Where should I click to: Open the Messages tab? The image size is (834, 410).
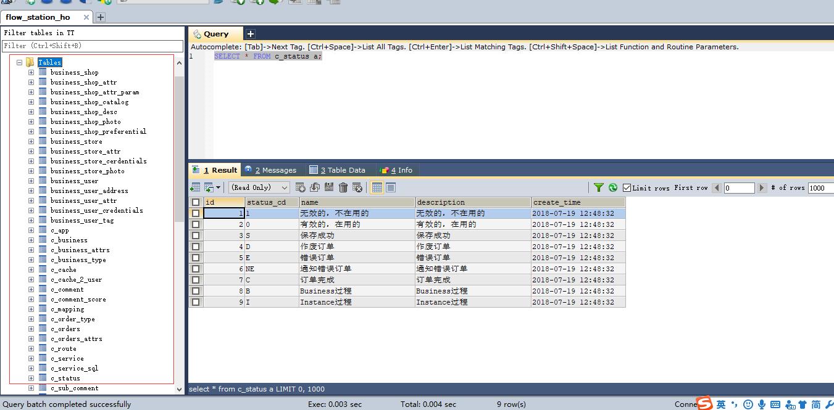coord(271,170)
